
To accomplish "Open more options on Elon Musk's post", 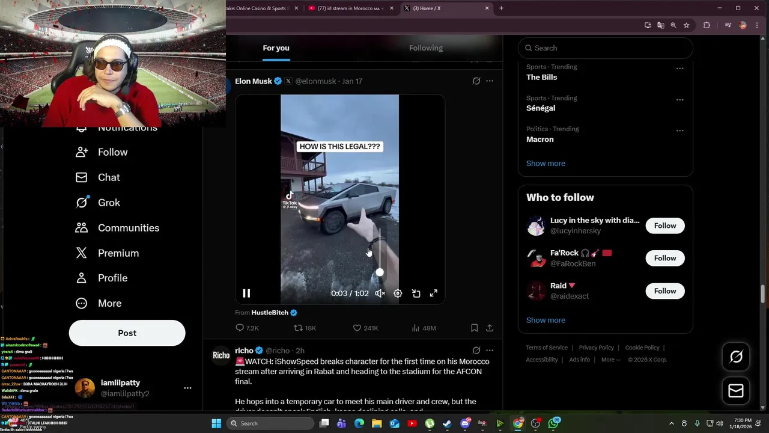I will [x=490, y=81].
